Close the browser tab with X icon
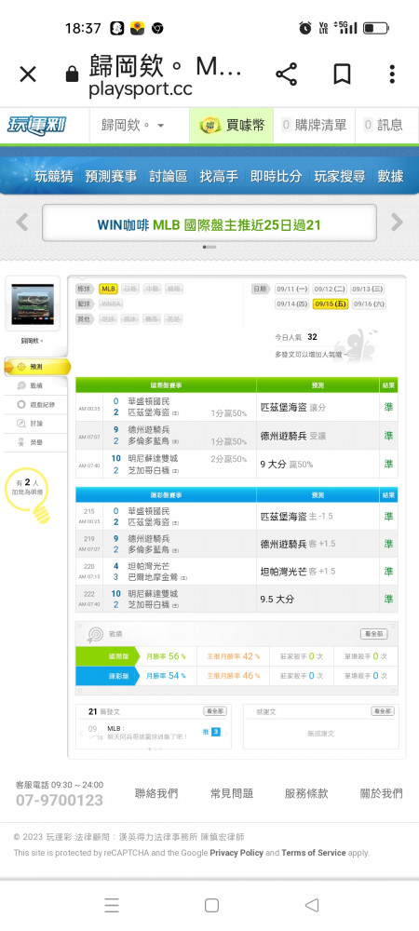The width and height of the screenshot is (419, 931). [28, 74]
